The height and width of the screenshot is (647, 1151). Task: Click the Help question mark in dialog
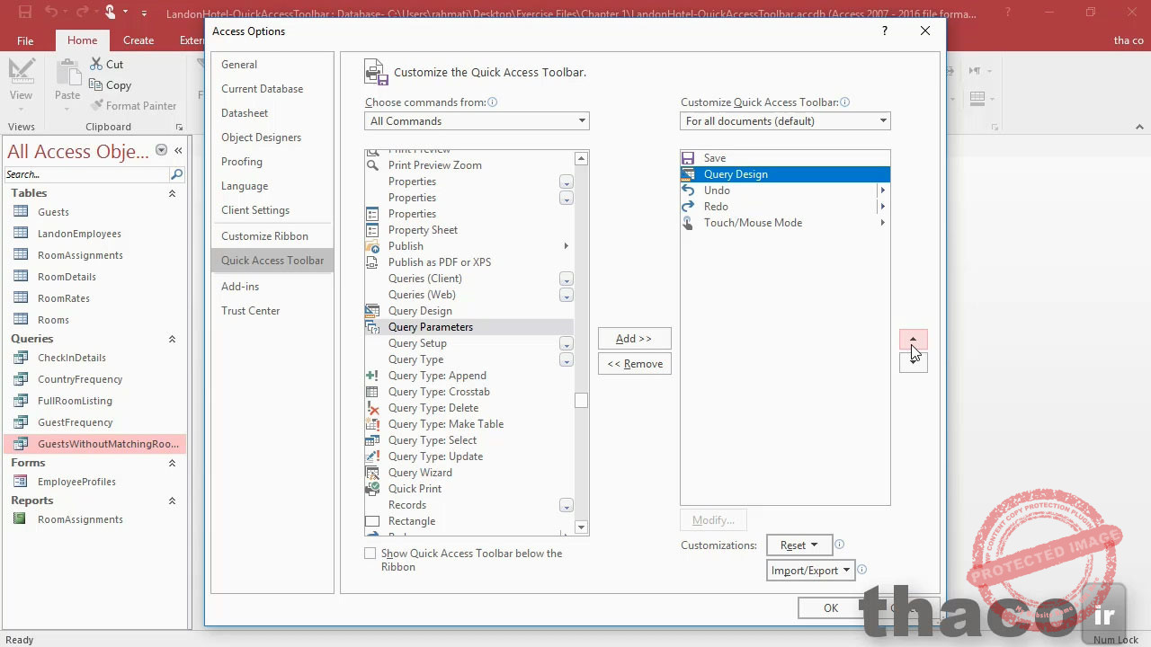tap(885, 31)
